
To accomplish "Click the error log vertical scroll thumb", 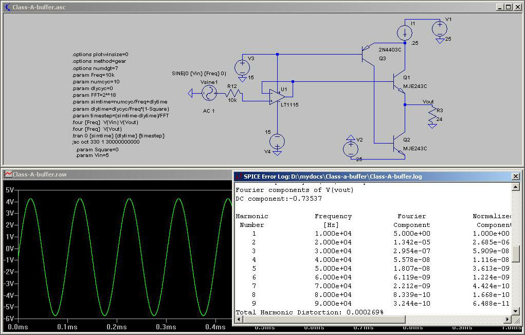I will click(516, 254).
